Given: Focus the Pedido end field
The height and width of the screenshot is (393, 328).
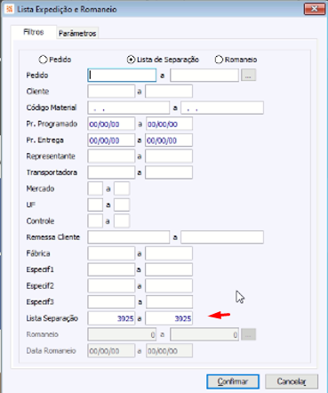Looking at the screenshot, I should [204, 76].
